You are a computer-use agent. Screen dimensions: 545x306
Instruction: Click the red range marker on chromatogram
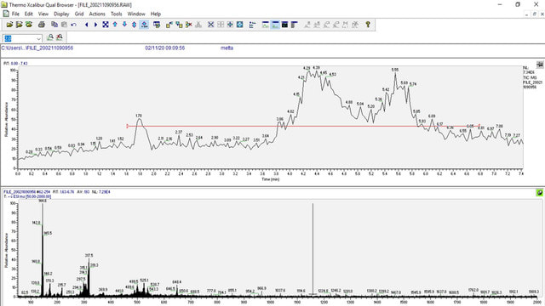click(303, 126)
